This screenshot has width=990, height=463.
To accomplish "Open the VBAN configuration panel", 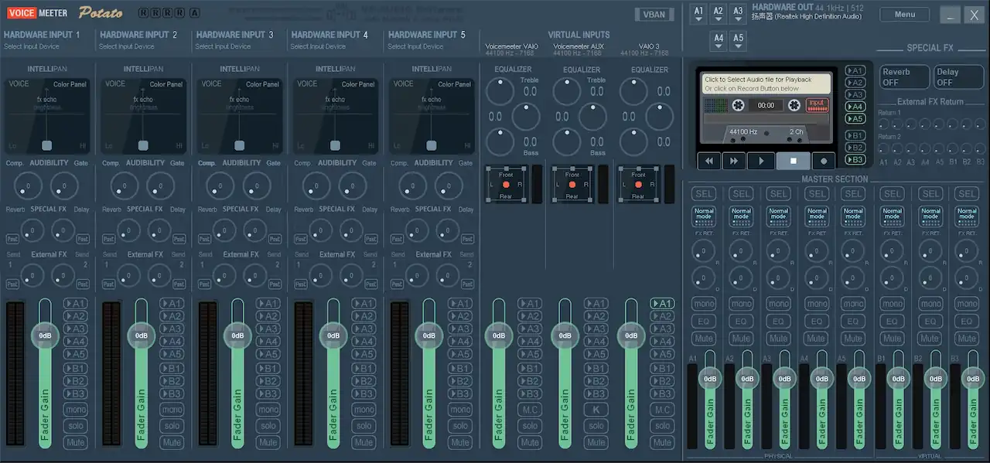I will (654, 14).
